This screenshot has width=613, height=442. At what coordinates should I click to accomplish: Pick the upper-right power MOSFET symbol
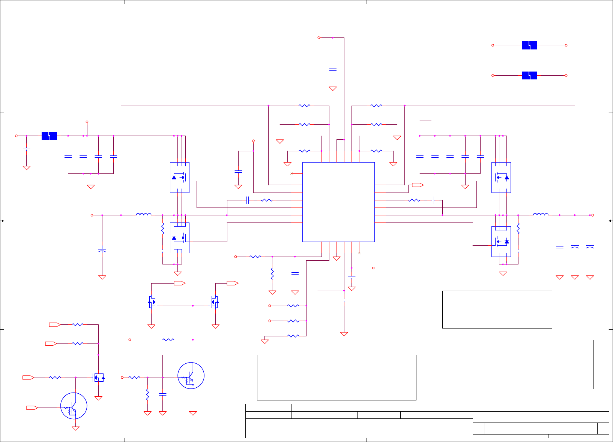[x=501, y=178]
